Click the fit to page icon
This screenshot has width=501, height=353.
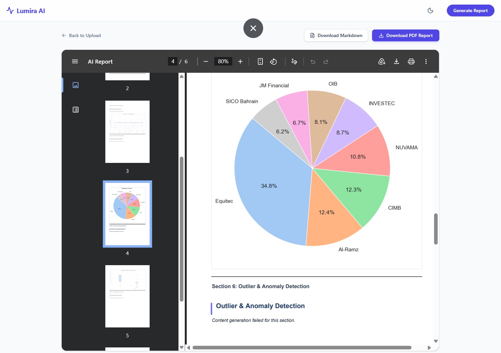coord(260,61)
